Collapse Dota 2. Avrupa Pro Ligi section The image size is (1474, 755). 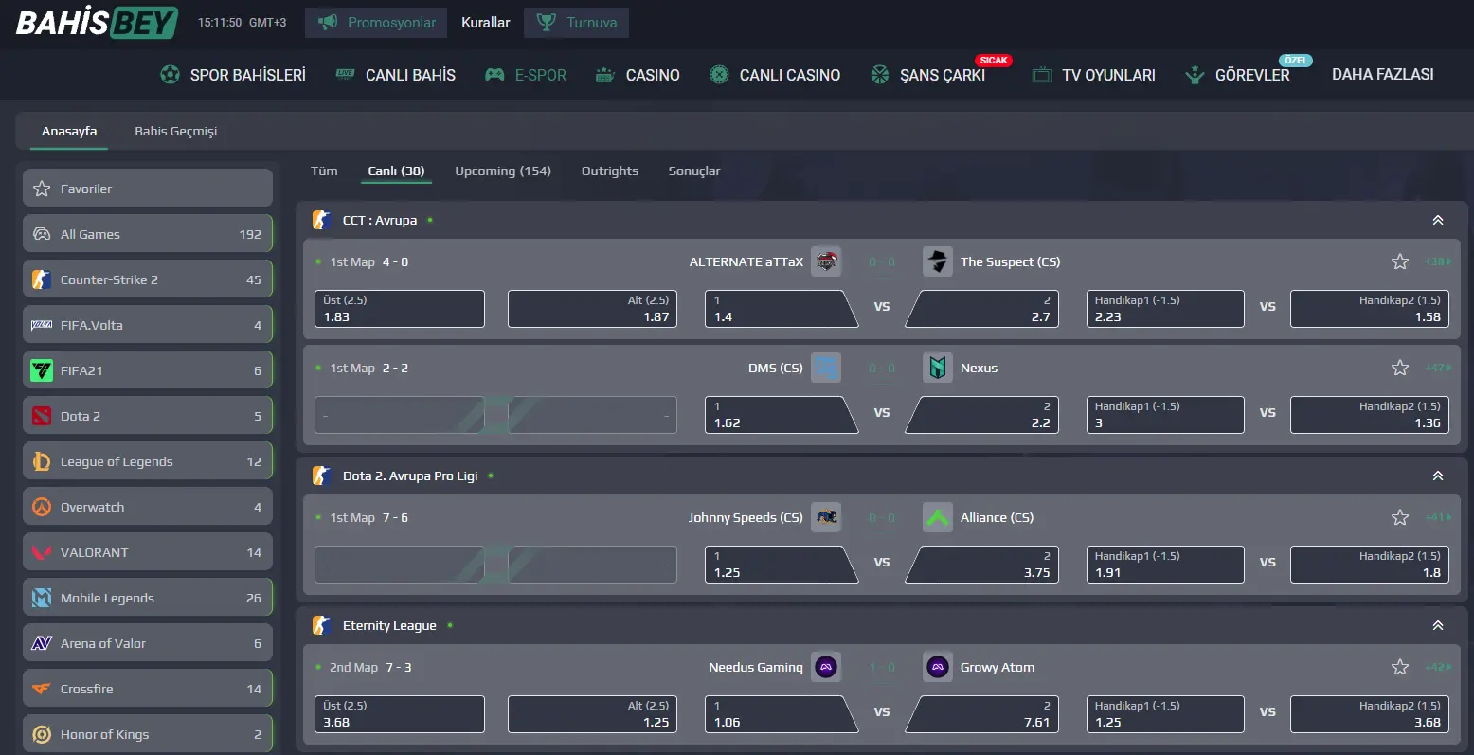pos(1438,476)
